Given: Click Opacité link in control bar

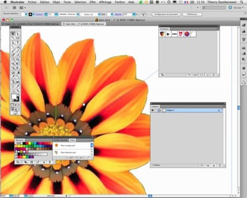Looking at the screenshot, I should (118, 14).
